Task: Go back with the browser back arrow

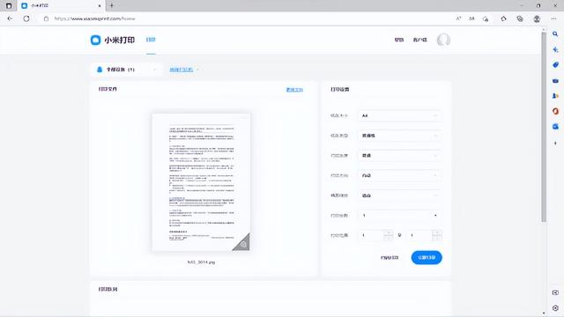Action: (10, 18)
